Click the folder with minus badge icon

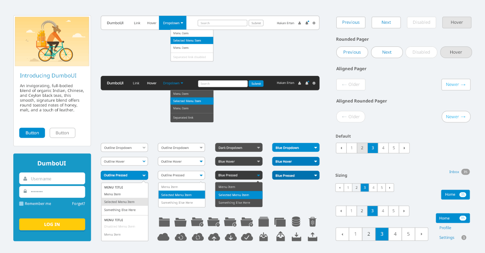pyautogui.click(x=213, y=222)
